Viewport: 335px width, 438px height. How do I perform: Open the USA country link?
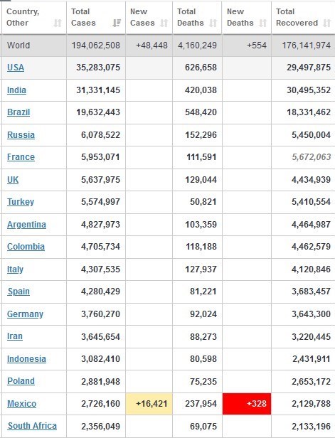[16, 68]
